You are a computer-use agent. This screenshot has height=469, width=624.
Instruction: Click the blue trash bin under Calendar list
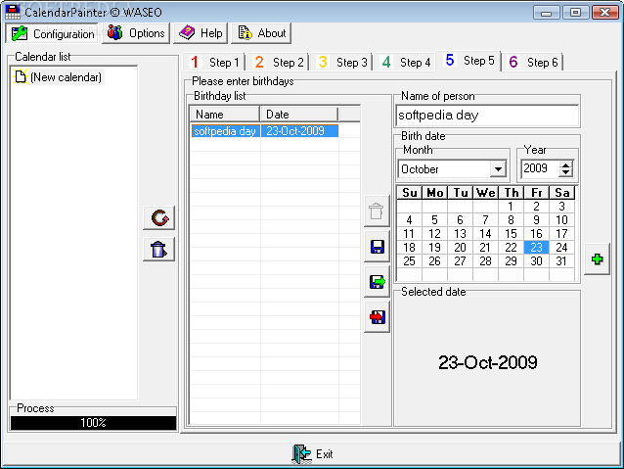point(158,250)
